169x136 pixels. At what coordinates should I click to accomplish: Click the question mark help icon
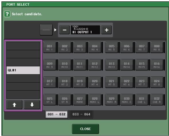coord(7,14)
